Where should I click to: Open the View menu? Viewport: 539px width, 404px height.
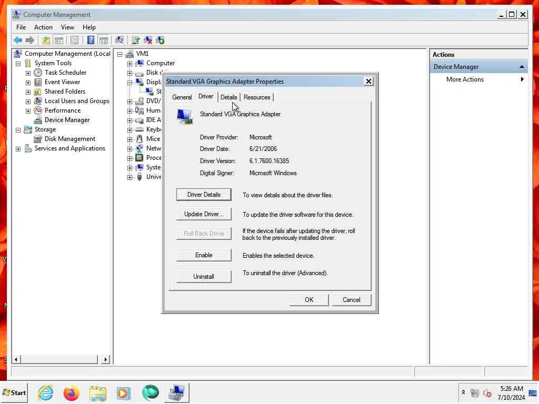tap(67, 27)
